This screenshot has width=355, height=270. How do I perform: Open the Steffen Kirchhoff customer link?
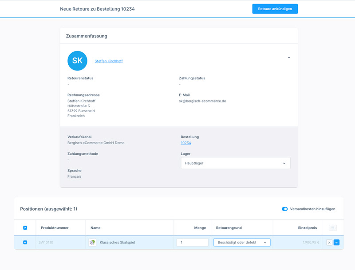pos(109,61)
